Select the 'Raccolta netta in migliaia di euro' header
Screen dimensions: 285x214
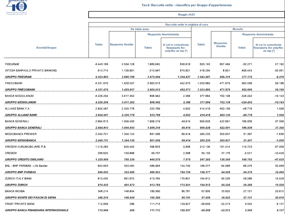187,25
